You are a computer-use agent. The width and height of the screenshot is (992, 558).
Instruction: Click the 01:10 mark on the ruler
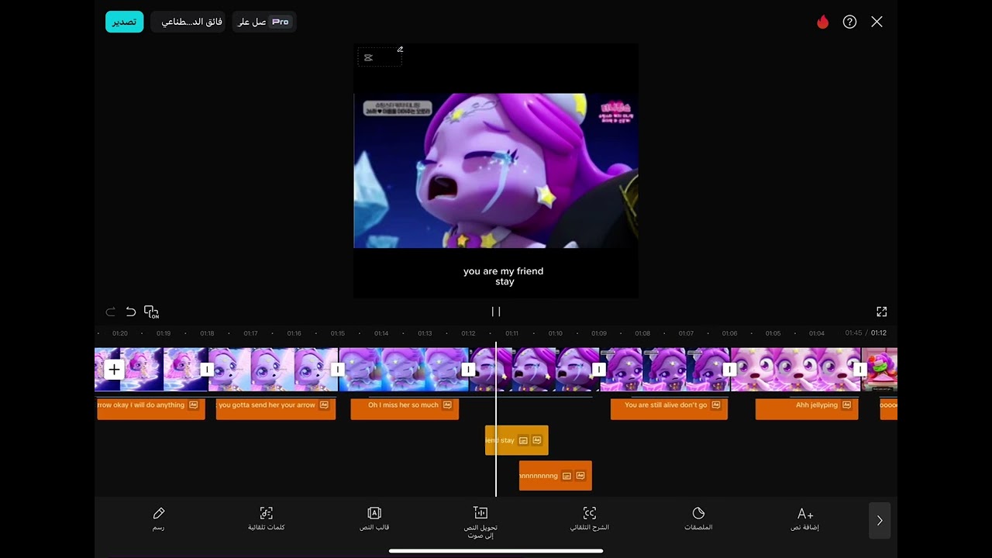(x=556, y=333)
